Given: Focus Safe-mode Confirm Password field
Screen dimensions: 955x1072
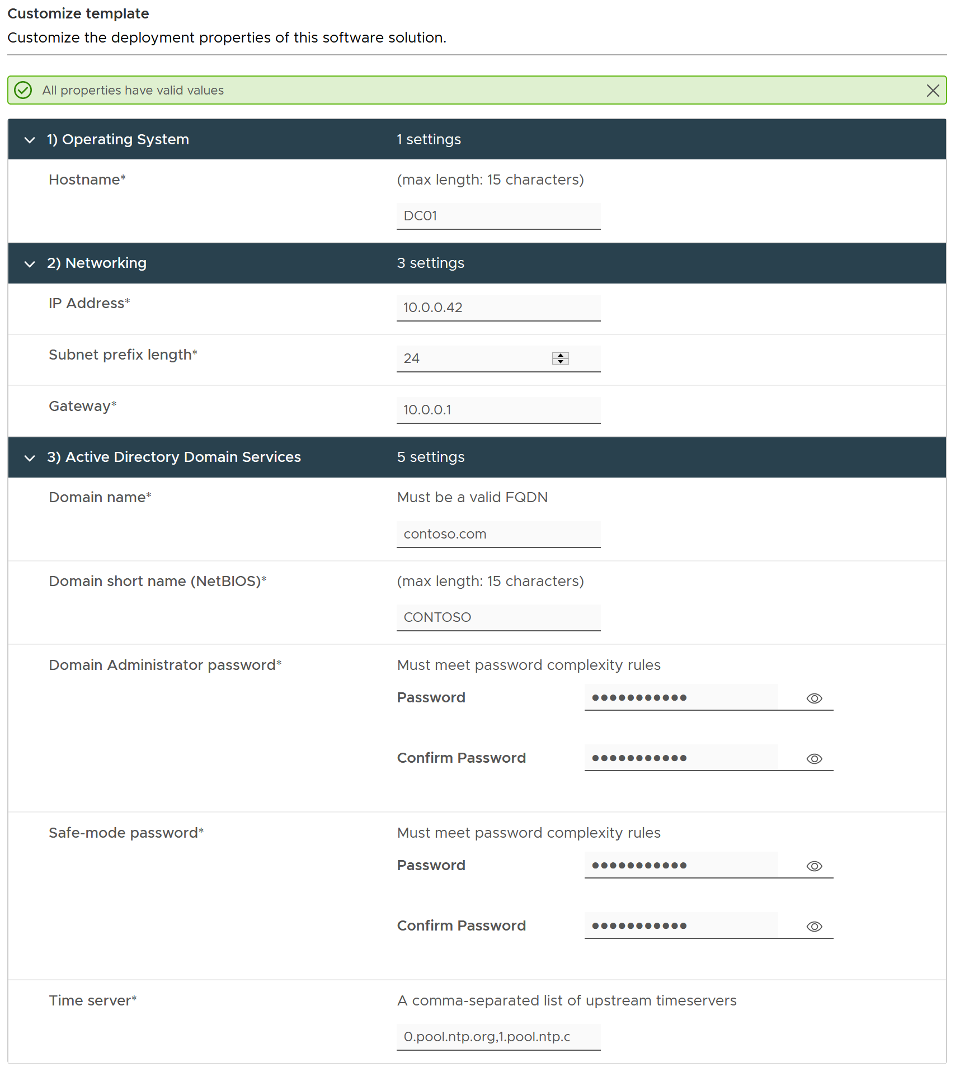Looking at the screenshot, I should (681, 925).
